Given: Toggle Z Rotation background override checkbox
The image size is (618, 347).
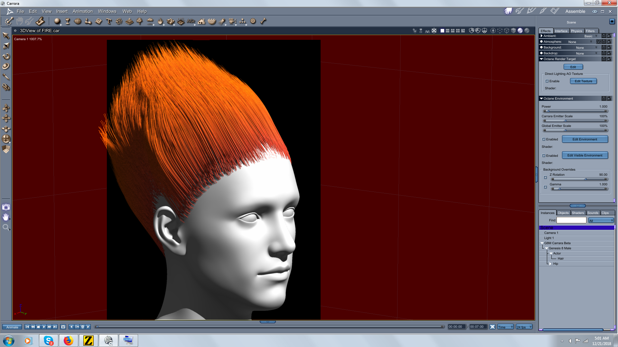Looking at the screenshot, I should (545, 177).
